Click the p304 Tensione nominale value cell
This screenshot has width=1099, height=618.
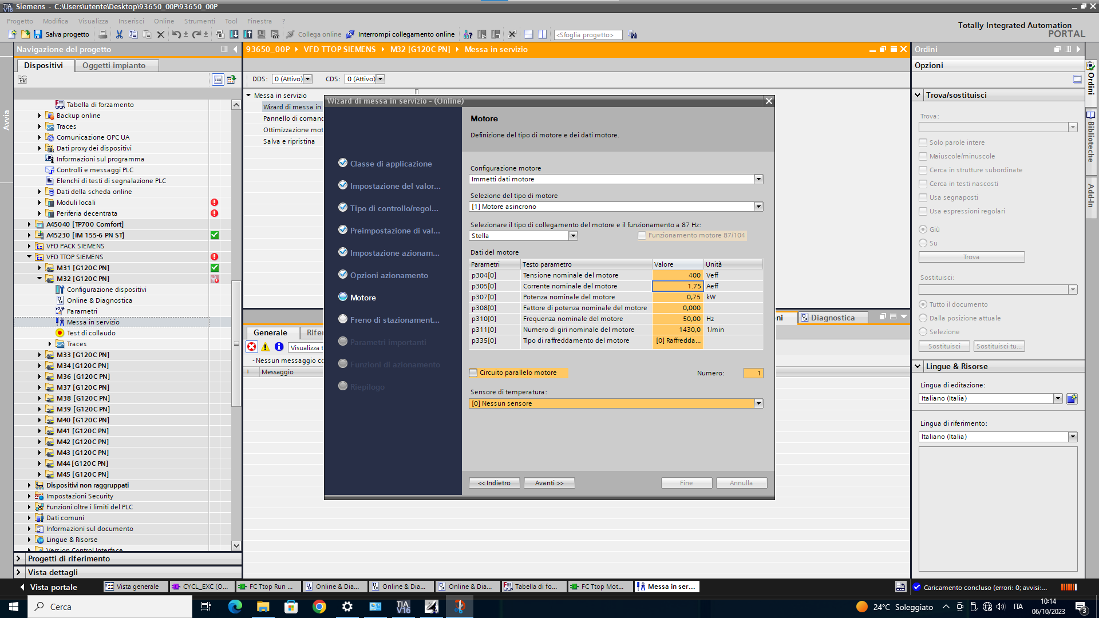coord(678,275)
